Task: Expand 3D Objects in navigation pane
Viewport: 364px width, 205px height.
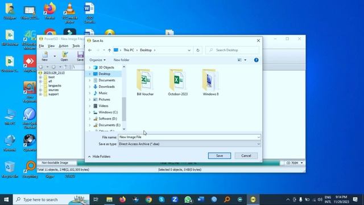Action: pyautogui.click(x=90, y=67)
